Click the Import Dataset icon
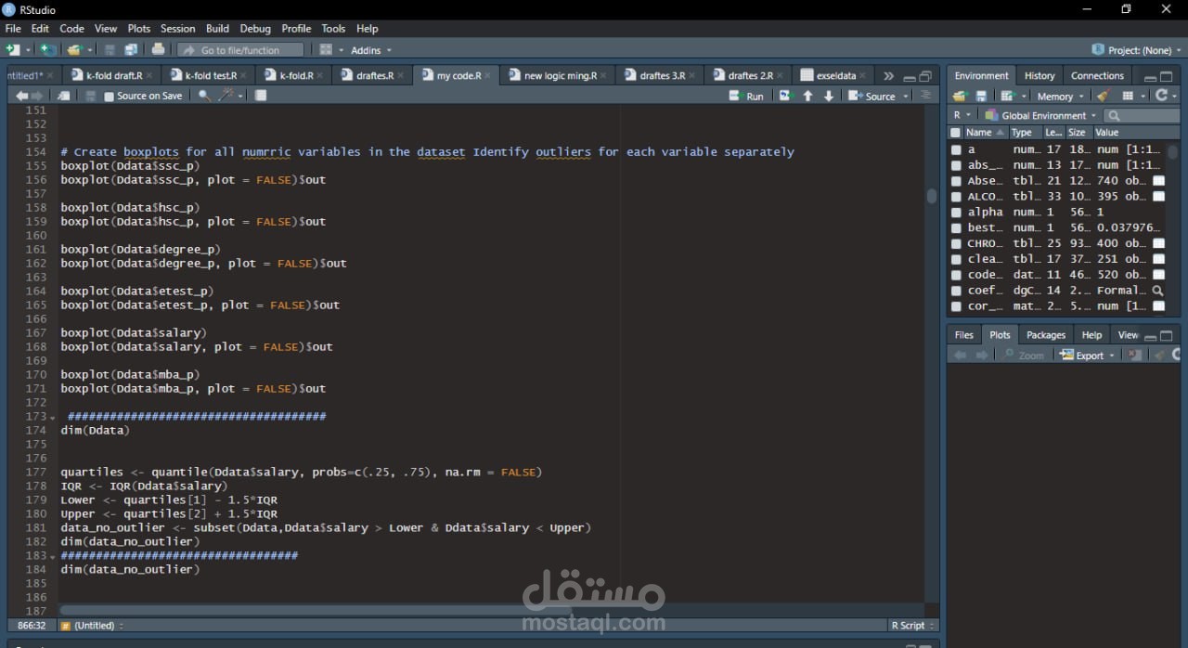 (x=1007, y=96)
